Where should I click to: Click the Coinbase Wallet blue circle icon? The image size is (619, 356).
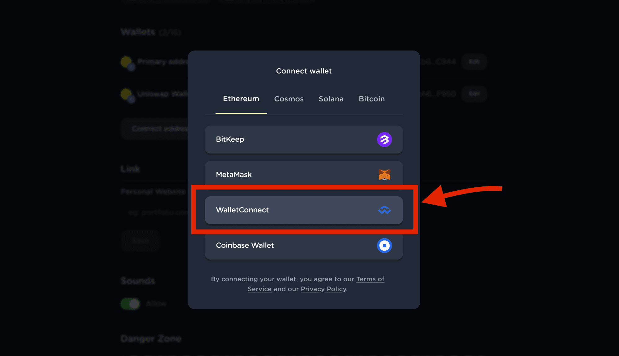385,246
